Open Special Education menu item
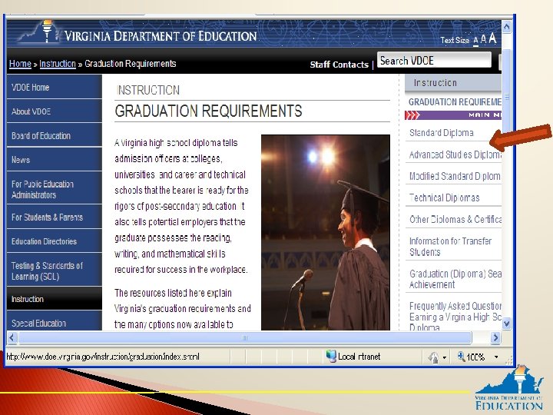Viewport: 553px width, 415px height. tap(55, 322)
